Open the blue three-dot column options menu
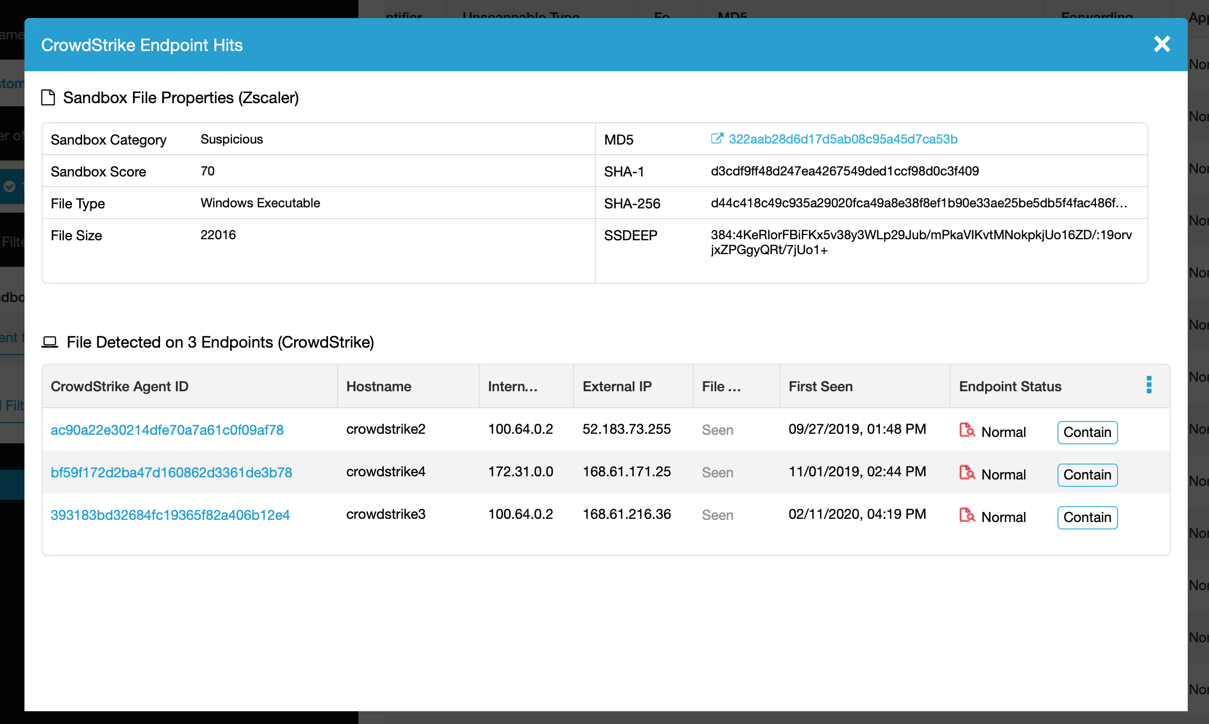Image resolution: width=1209 pixels, height=724 pixels. tap(1149, 386)
